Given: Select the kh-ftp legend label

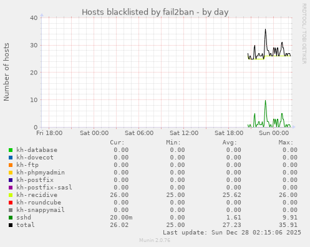Looking at the screenshot, I should [x=27, y=165].
